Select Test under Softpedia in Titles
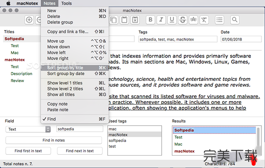Screen dimensions: 265x168 (x=15, y=46)
